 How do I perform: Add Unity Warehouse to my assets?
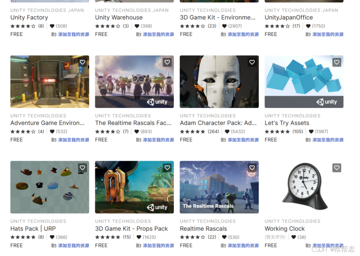click(x=155, y=34)
